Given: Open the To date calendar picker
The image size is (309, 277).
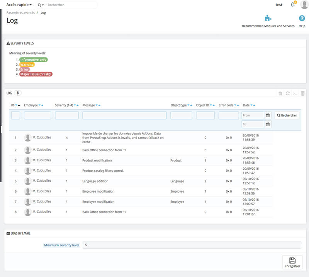Looking at the screenshot, I should [x=268, y=124].
